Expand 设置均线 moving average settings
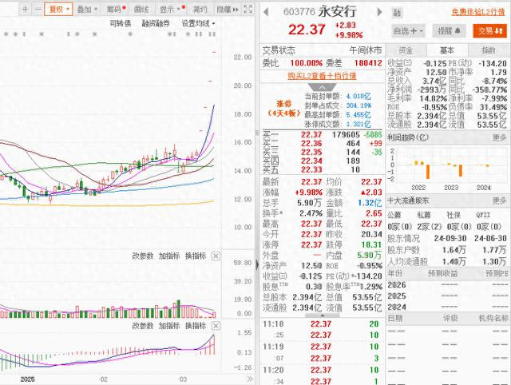511x385 pixels. (198, 23)
